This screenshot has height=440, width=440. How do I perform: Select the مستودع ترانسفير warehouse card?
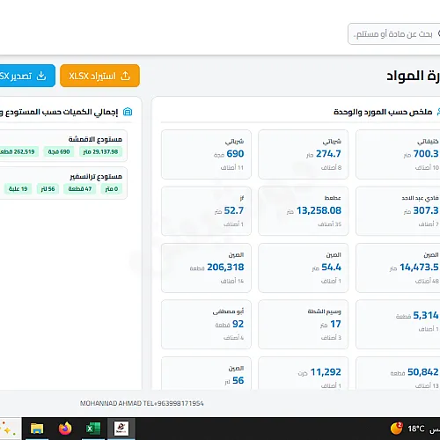tap(63, 183)
